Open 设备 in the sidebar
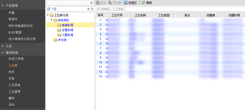Image resolution: width=245 pixels, height=110 pixels. (x=11, y=79)
